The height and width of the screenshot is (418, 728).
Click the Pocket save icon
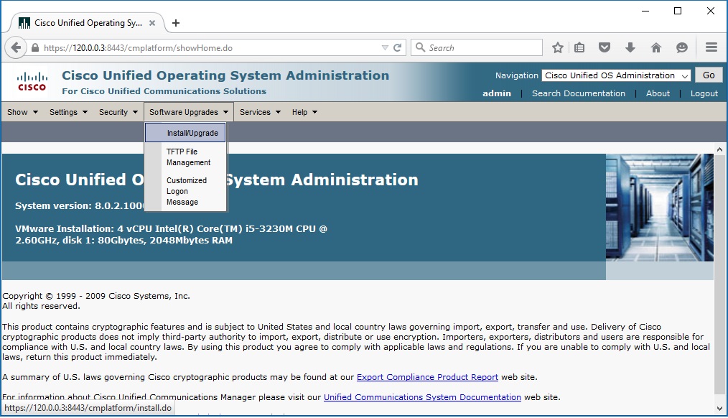click(604, 47)
